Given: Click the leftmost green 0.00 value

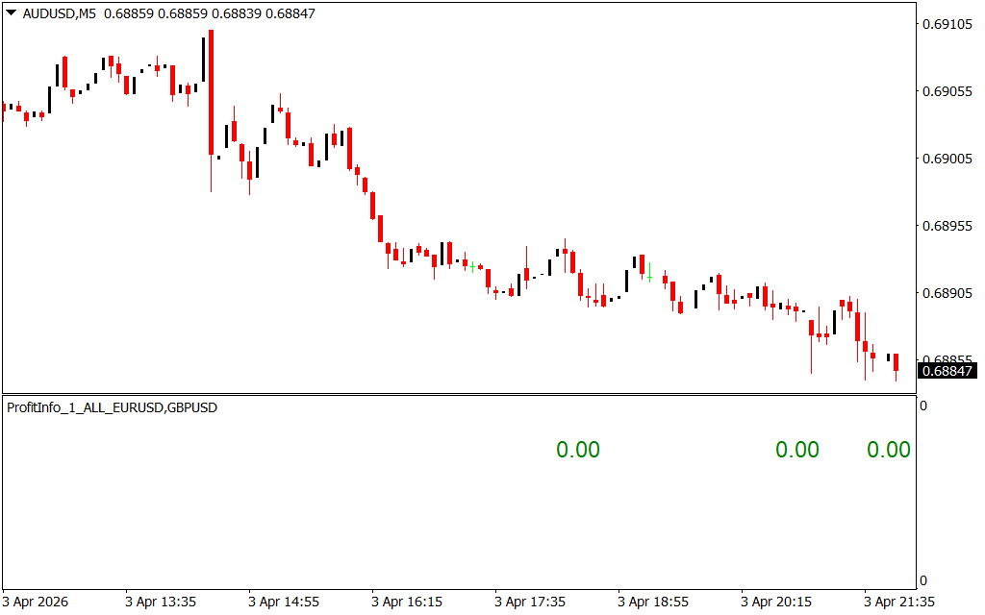Looking at the screenshot, I should pyautogui.click(x=577, y=450).
